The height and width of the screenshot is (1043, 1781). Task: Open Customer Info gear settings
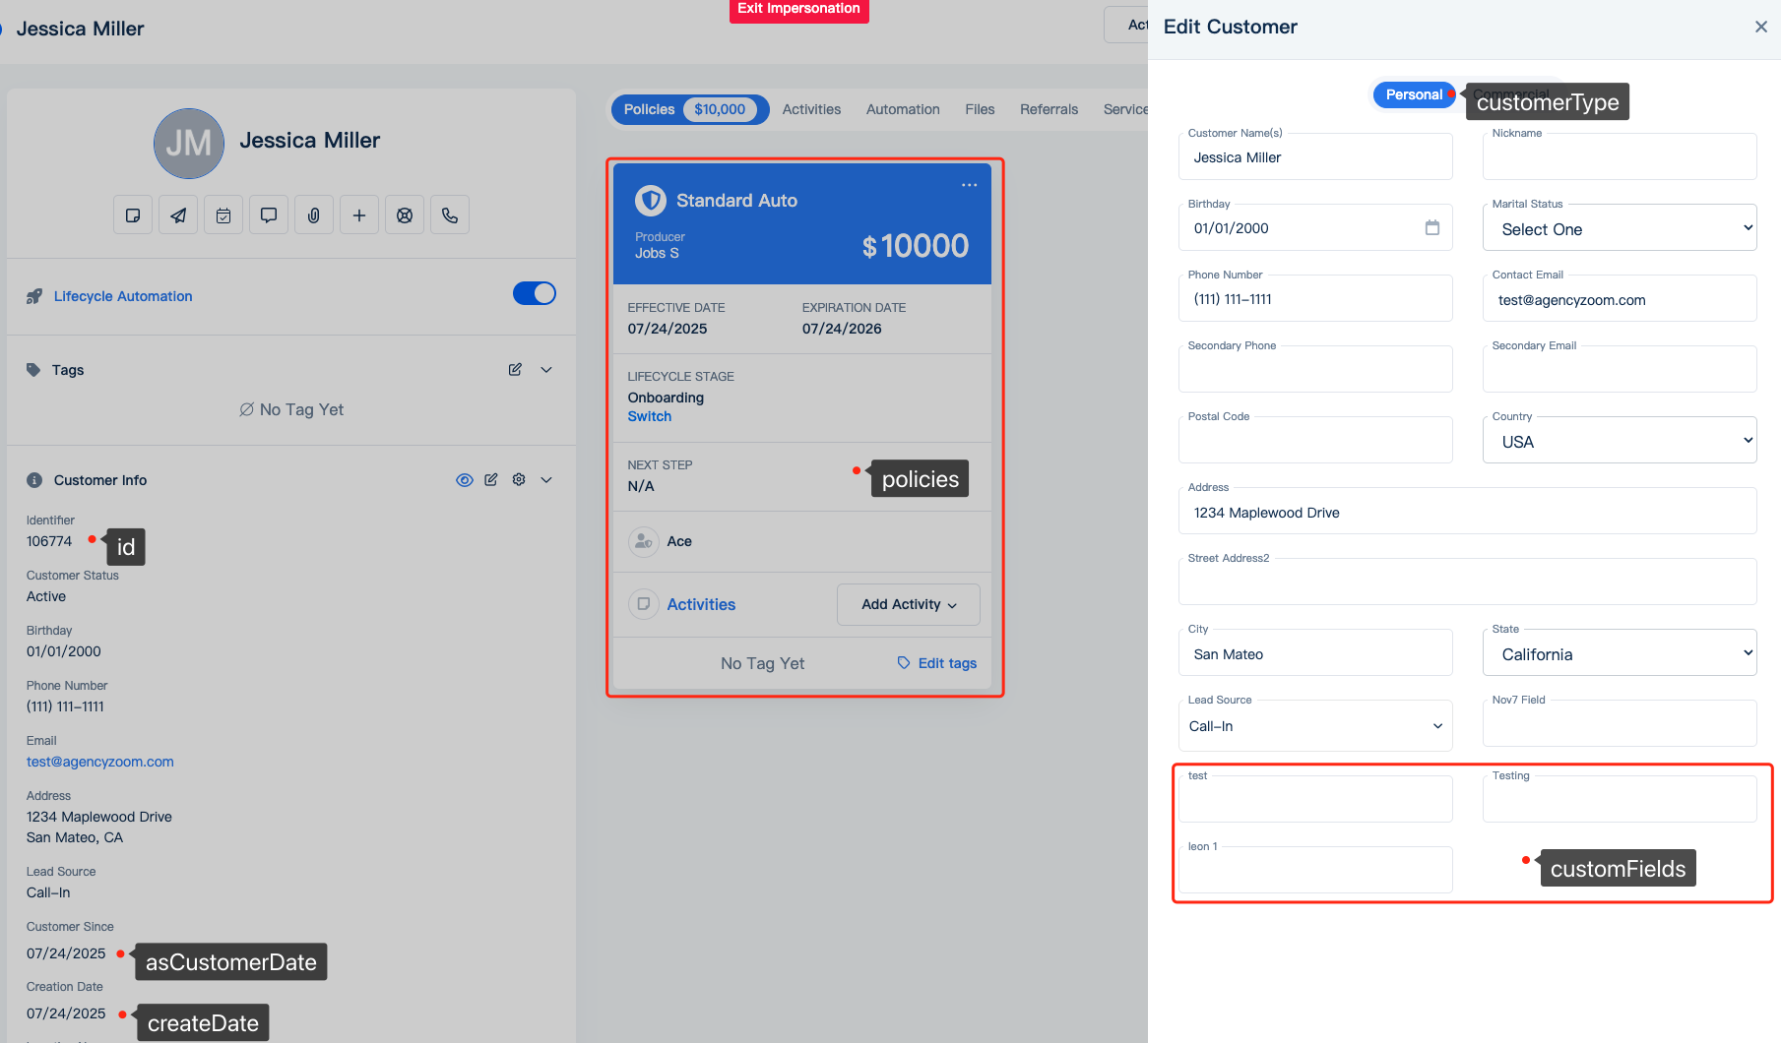tap(519, 480)
